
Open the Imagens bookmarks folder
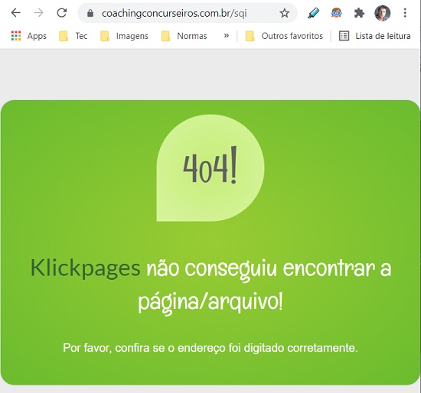pos(124,36)
